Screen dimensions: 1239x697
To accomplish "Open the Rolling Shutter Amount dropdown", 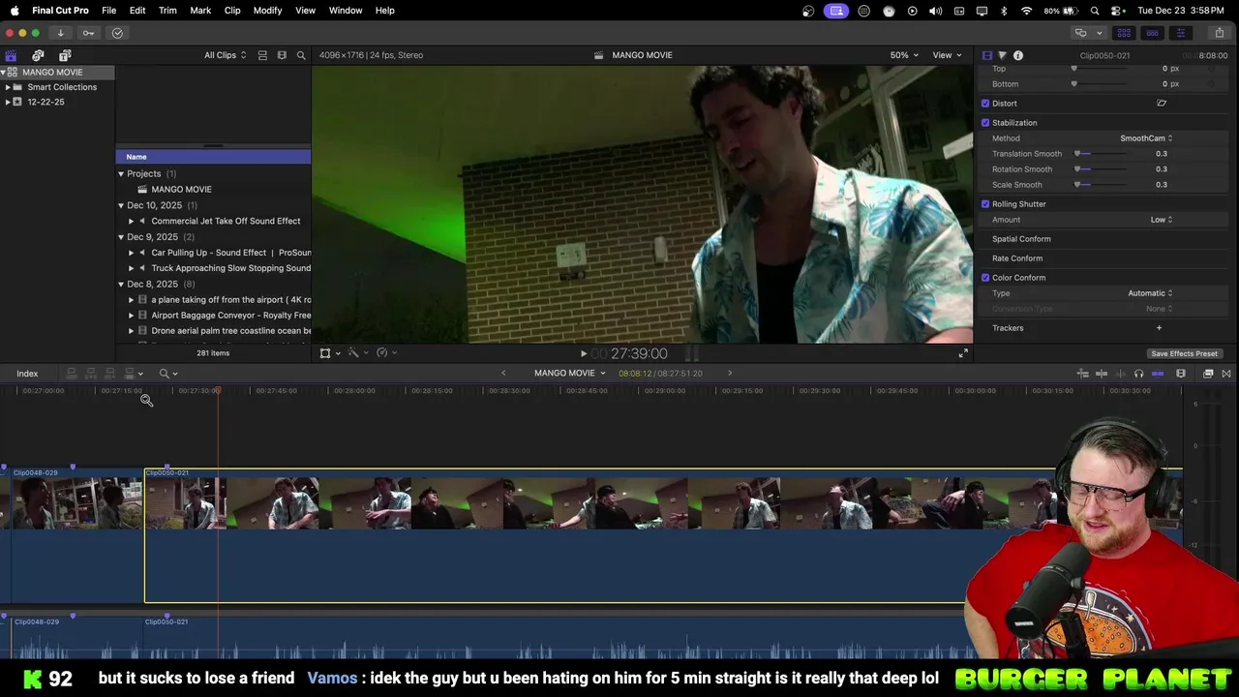I will [x=1162, y=220].
